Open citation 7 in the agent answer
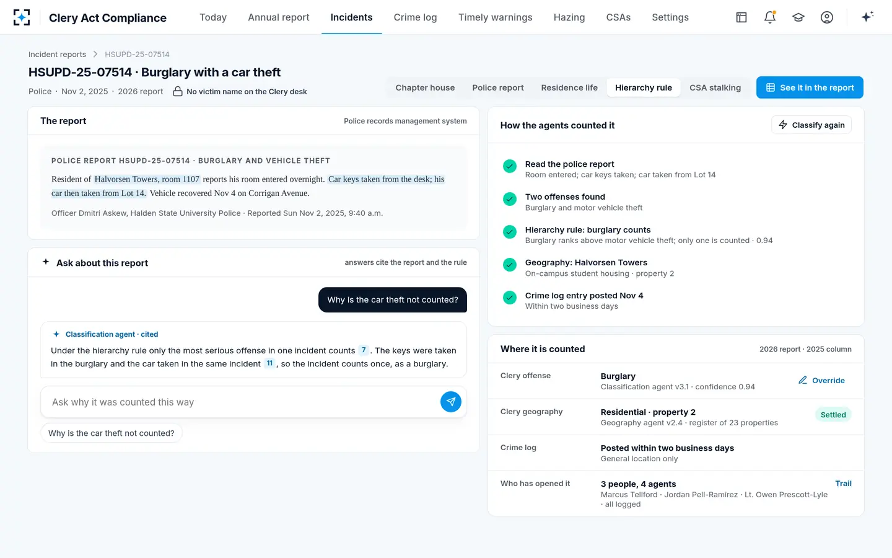The width and height of the screenshot is (892, 558). click(x=364, y=350)
